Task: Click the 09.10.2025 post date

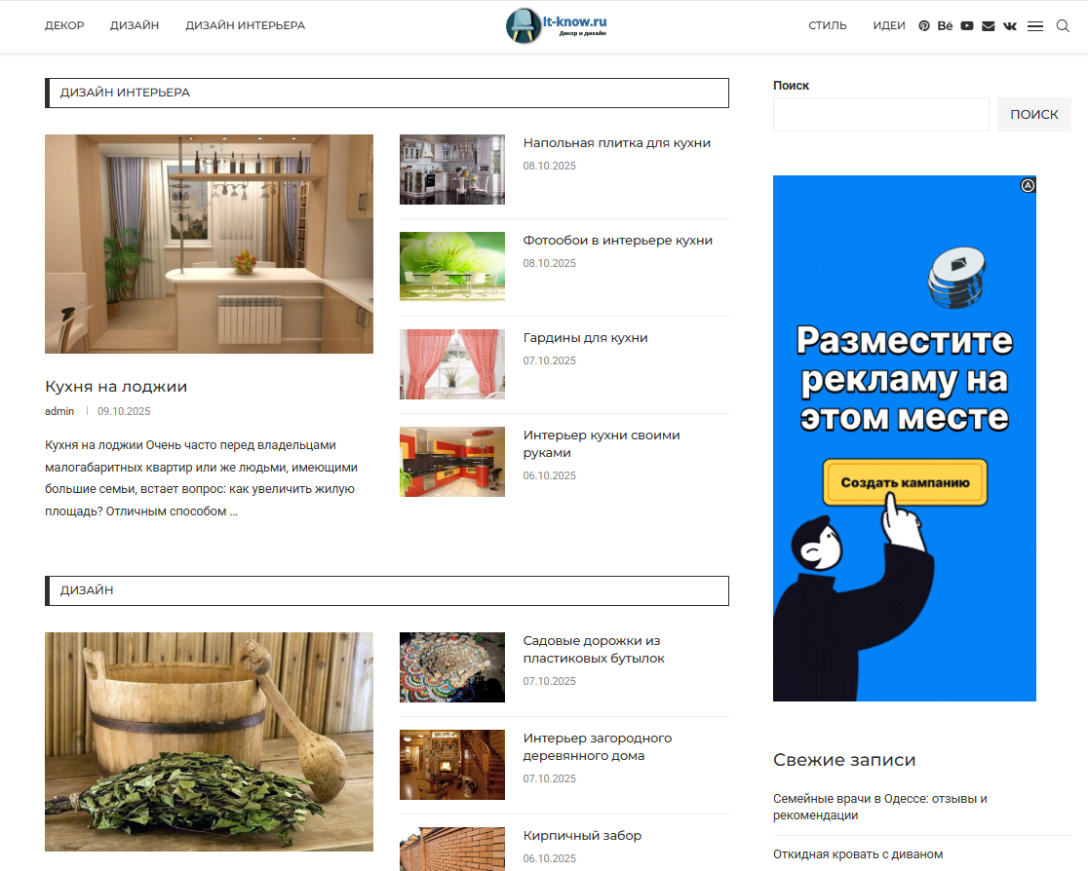Action: 124,411
